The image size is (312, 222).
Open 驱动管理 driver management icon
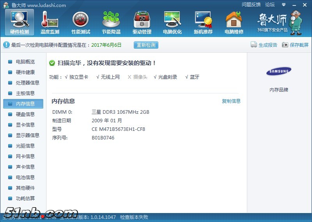pos(142,22)
